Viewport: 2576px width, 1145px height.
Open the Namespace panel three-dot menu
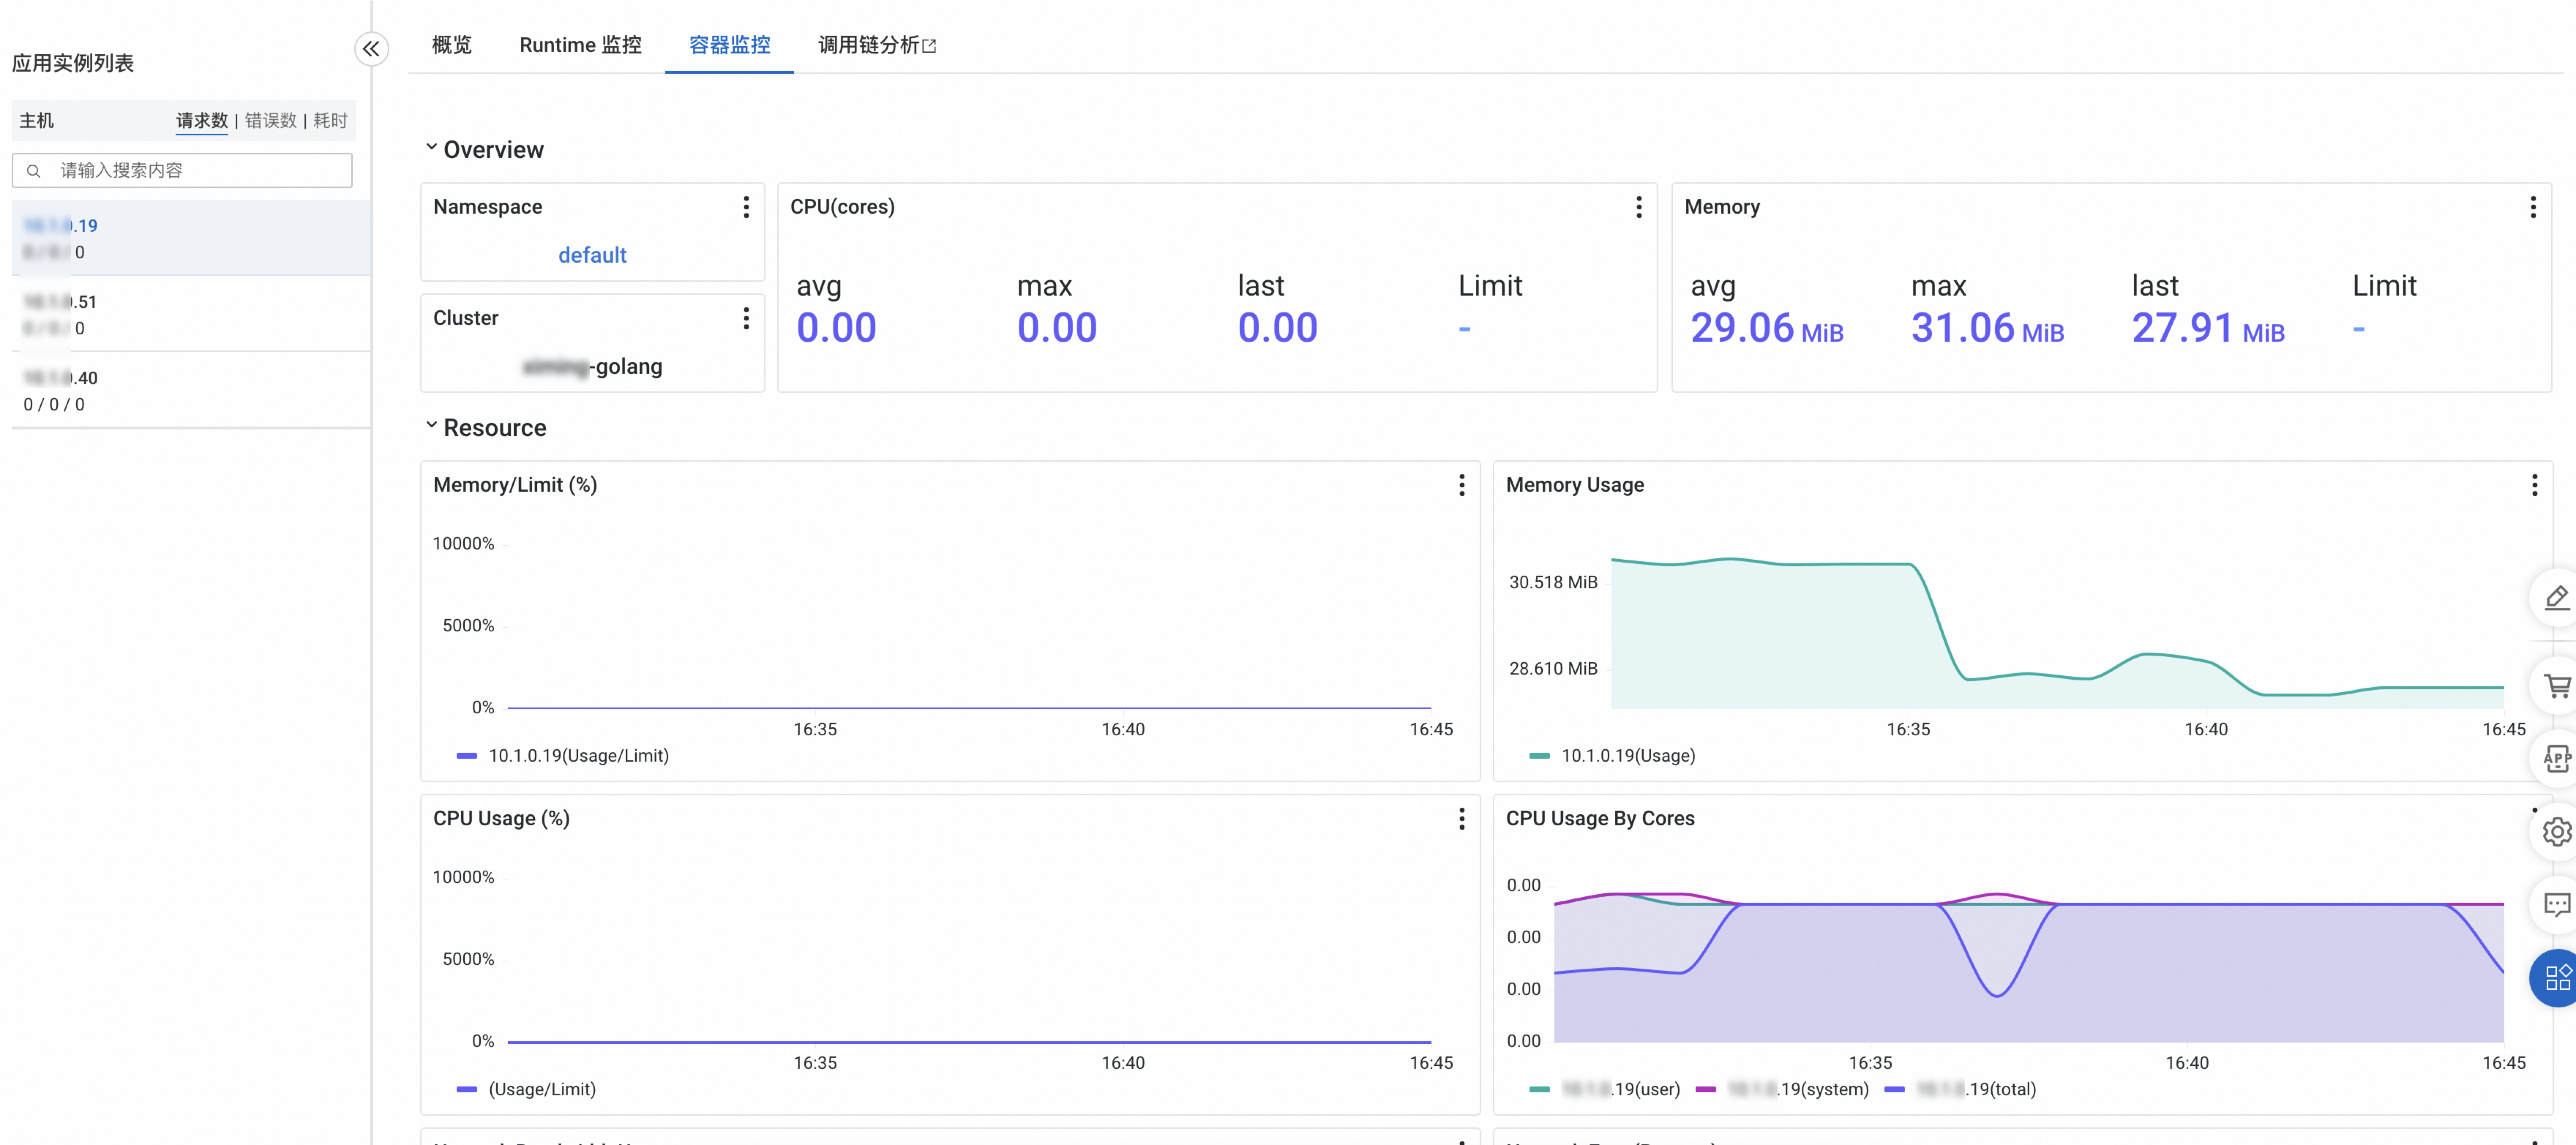(746, 207)
